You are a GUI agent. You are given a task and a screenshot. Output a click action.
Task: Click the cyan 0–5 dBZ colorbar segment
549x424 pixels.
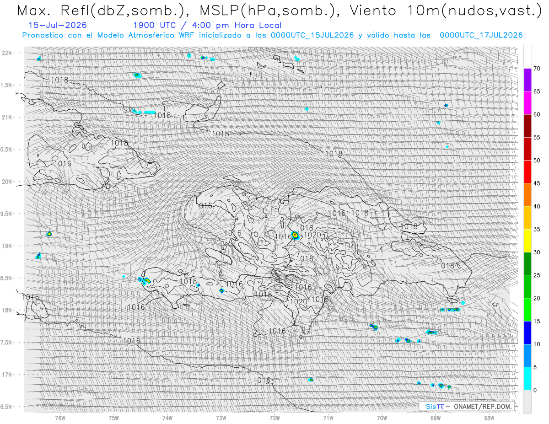(527, 378)
